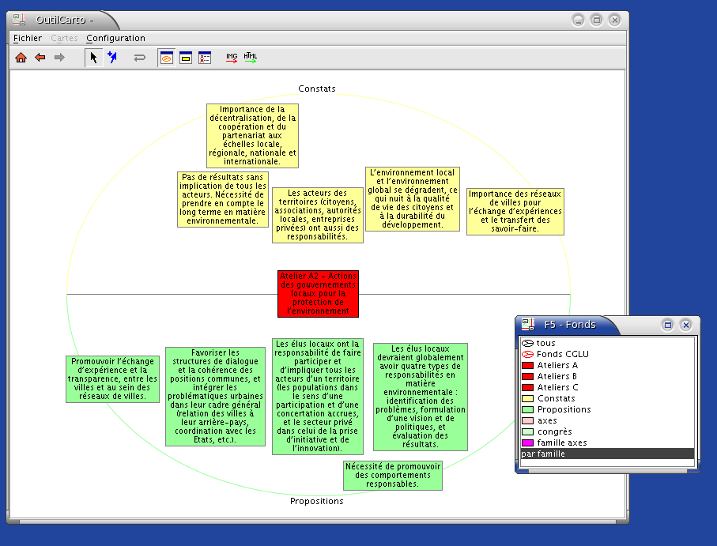Select the black arrow pointer tool
Screen dimensions: 717x546
tap(93, 58)
